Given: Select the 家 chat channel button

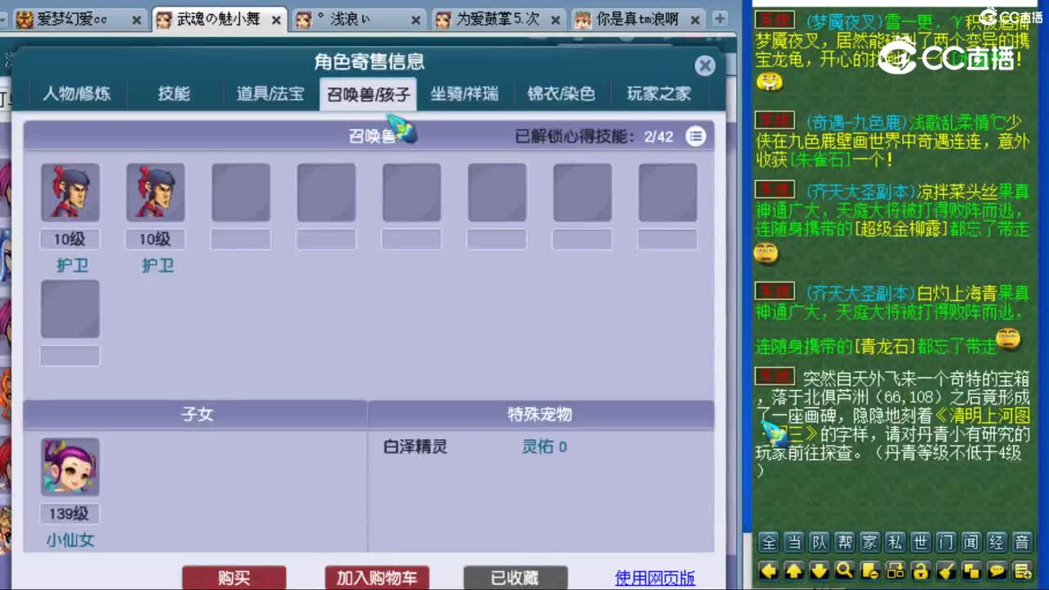Looking at the screenshot, I should coord(870,542).
